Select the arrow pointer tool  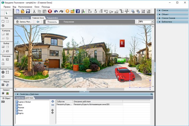tap(6, 13)
